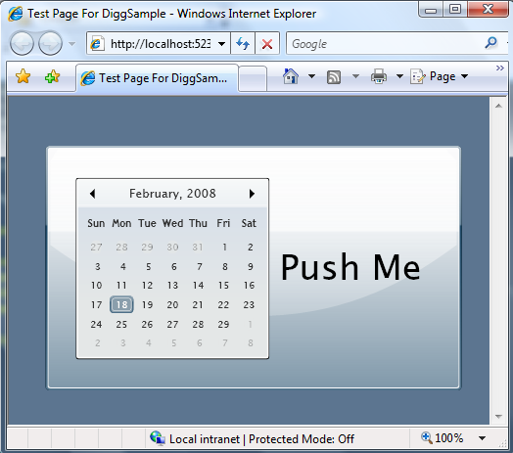Open the Print options dropdown arrow
Image resolution: width=513 pixels, height=453 pixels.
[x=399, y=76]
